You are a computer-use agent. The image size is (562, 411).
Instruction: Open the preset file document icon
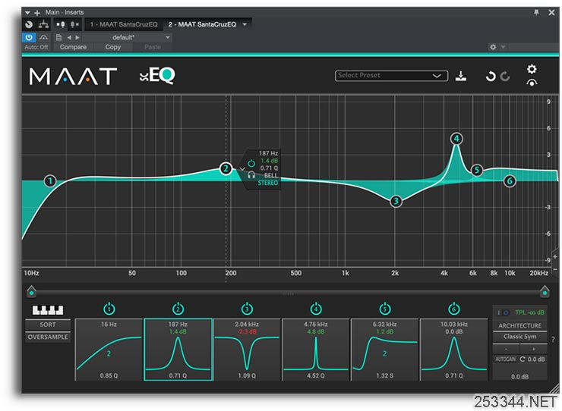click(x=58, y=38)
